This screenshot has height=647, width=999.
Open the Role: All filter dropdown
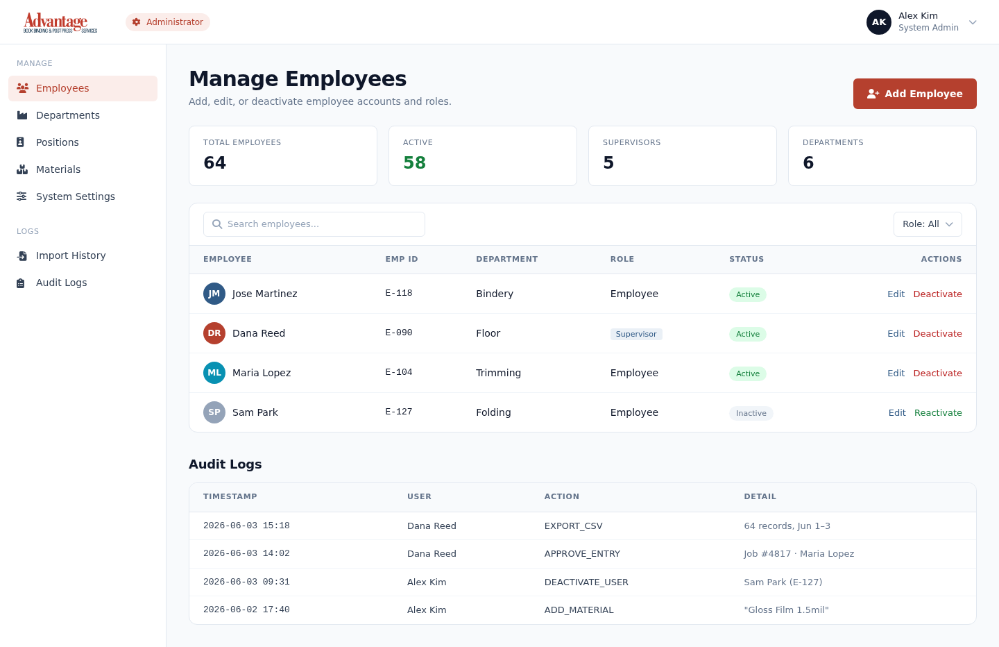928,224
